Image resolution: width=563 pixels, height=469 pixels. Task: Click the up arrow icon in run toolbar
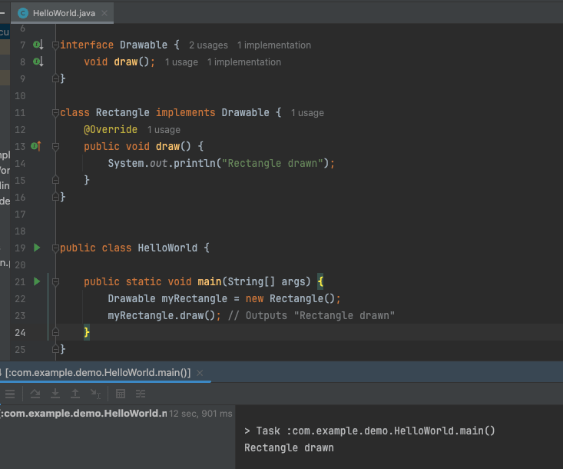click(x=75, y=394)
